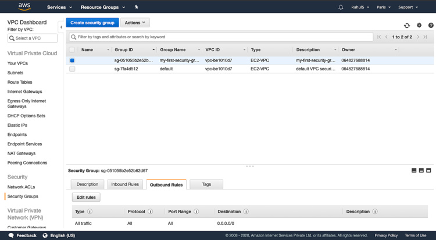
Task: Open the Tags tab
Action: pyautogui.click(x=206, y=184)
